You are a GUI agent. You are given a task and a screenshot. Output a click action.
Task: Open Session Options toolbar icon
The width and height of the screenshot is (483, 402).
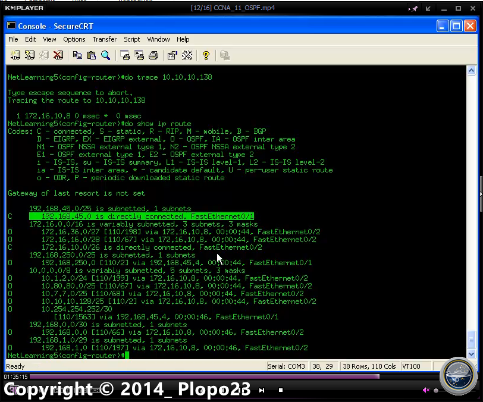172,55
